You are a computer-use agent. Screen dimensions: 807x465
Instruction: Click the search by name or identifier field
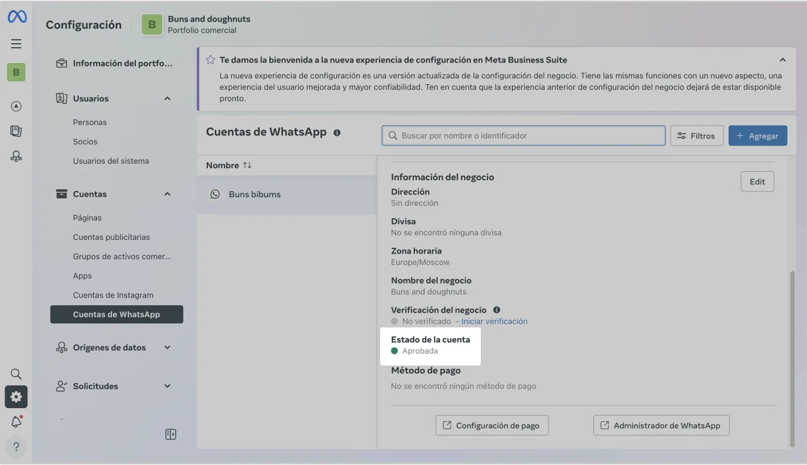(x=523, y=136)
